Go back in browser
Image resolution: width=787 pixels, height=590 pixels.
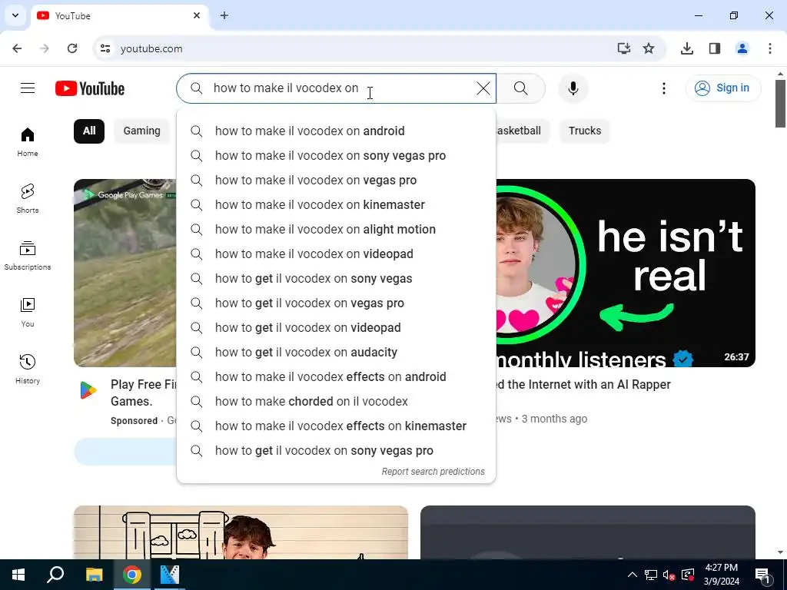tap(17, 48)
